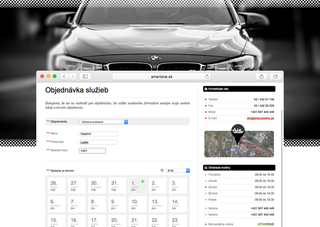Select date 2. jún

pos(158,185)
